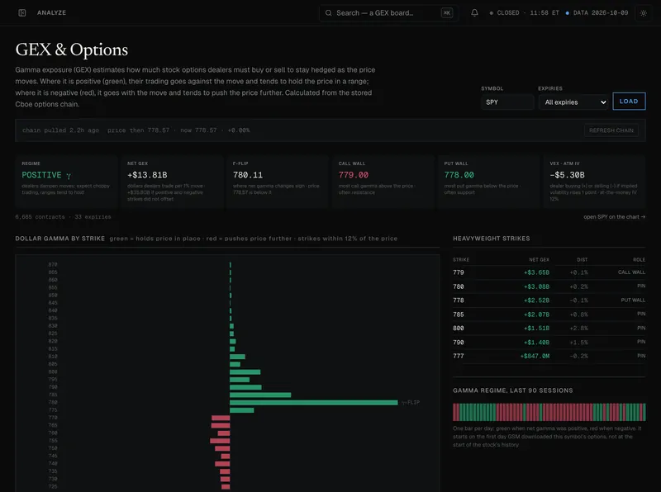Click the DIST column header
This screenshot has width=661, height=492.
point(583,260)
